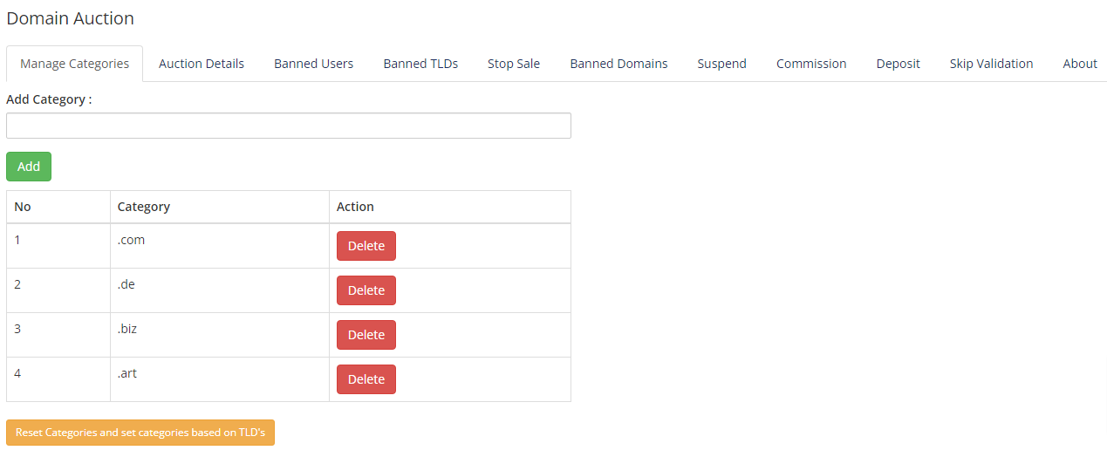Open the Banned Users tab
1107x450 pixels.
(x=314, y=64)
